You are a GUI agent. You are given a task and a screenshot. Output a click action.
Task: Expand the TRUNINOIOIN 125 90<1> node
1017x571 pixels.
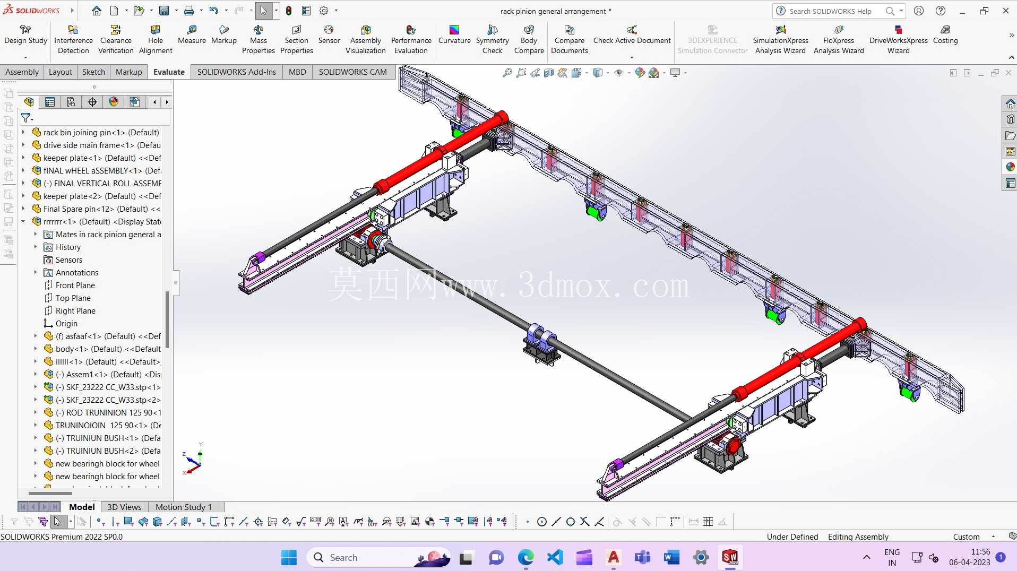pyautogui.click(x=36, y=425)
